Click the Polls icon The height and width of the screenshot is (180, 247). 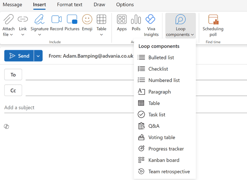(136, 19)
